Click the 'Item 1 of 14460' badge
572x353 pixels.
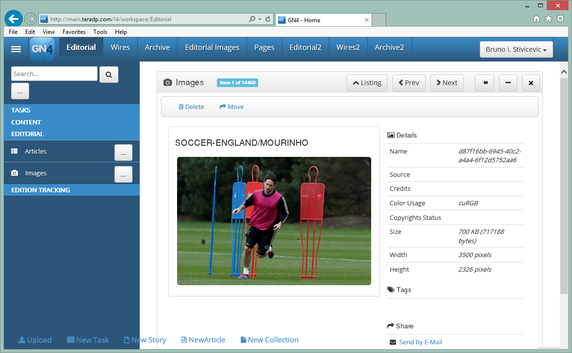pos(237,83)
